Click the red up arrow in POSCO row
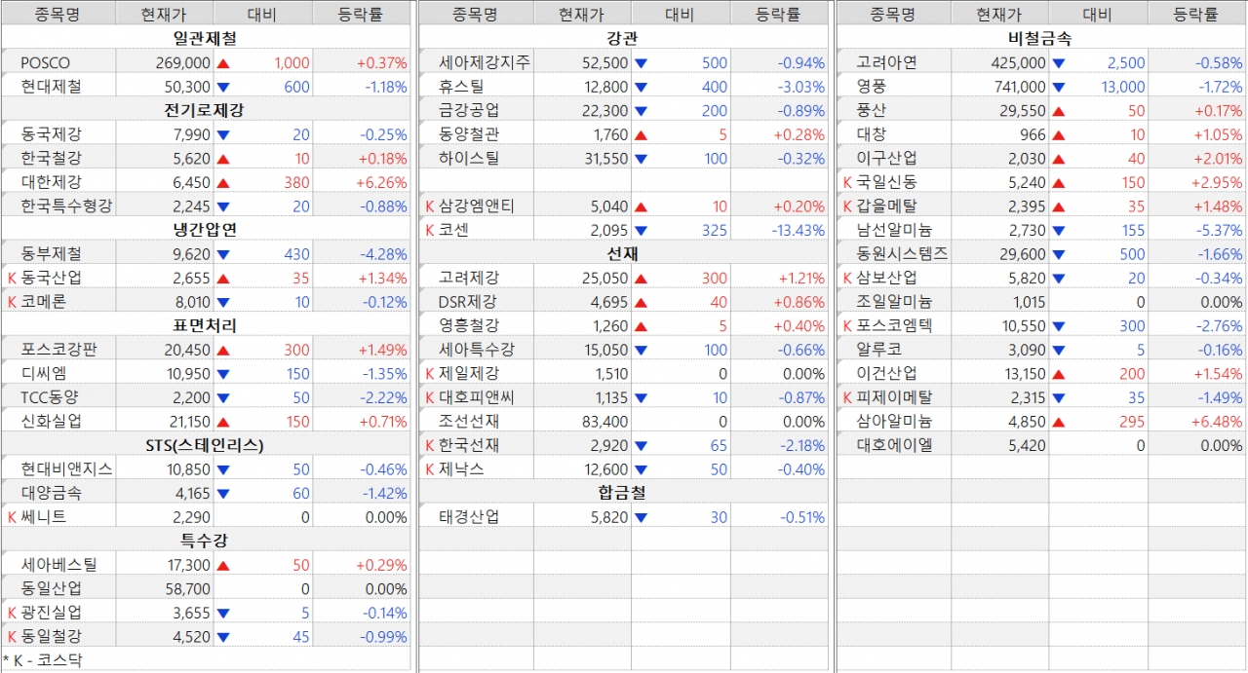 click(223, 63)
